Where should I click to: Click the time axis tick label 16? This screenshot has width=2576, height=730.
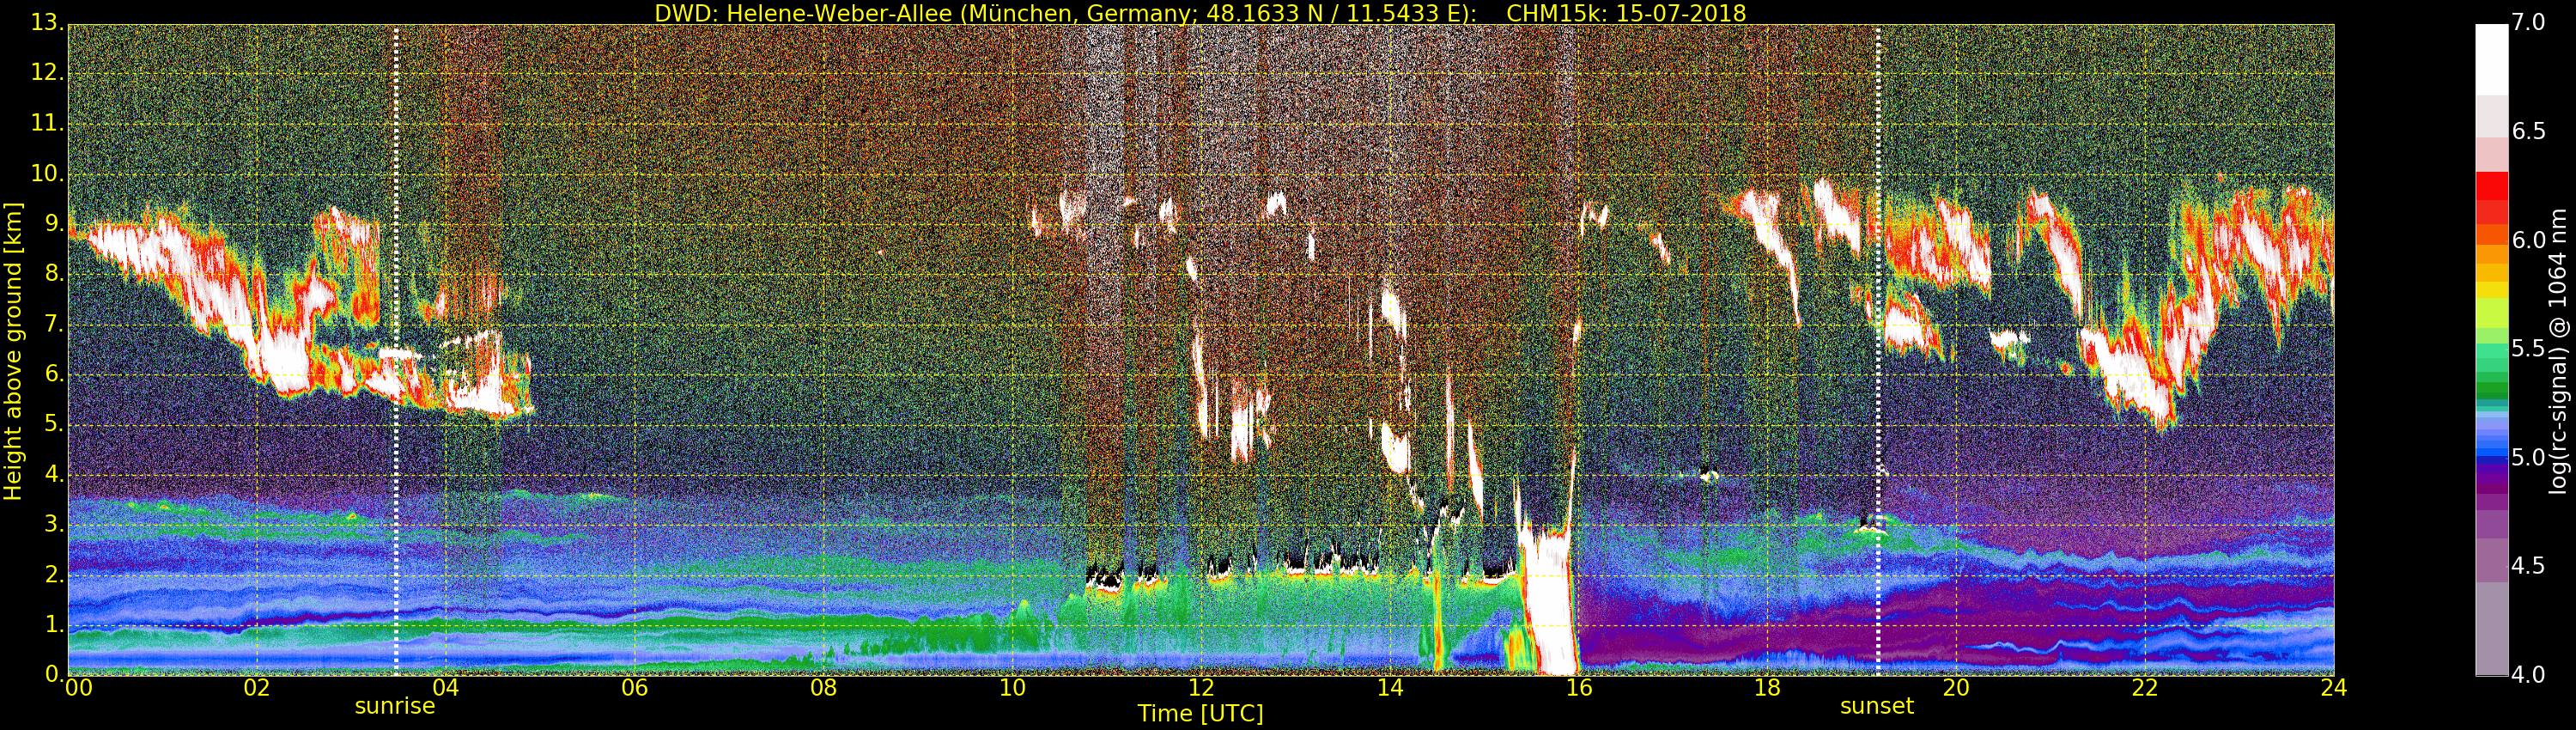pyautogui.click(x=1579, y=688)
